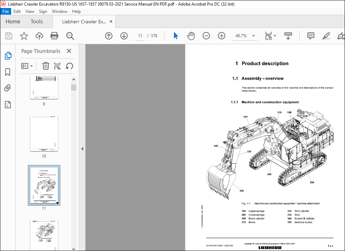Zoom out with minus button
This screenshot has height=251, width=345.
(206, 36)
